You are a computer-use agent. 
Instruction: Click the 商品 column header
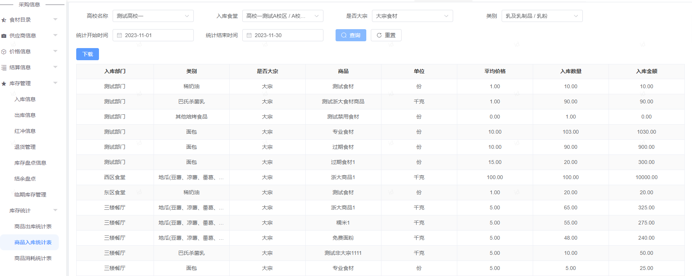click(343, 71)
